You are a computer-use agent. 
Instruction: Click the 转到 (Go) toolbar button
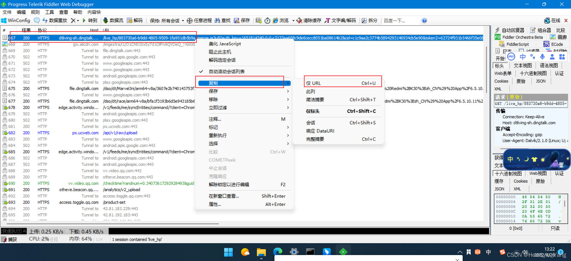point(90,21)
